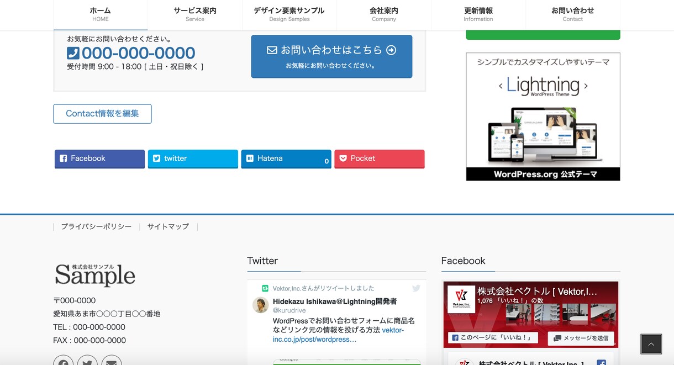The width and height of the screenshot is (674, 365).
Task: Click the circled arrow icon after お問い合わせはこちら
Action: pyautogui.click(x=391, y=50)
